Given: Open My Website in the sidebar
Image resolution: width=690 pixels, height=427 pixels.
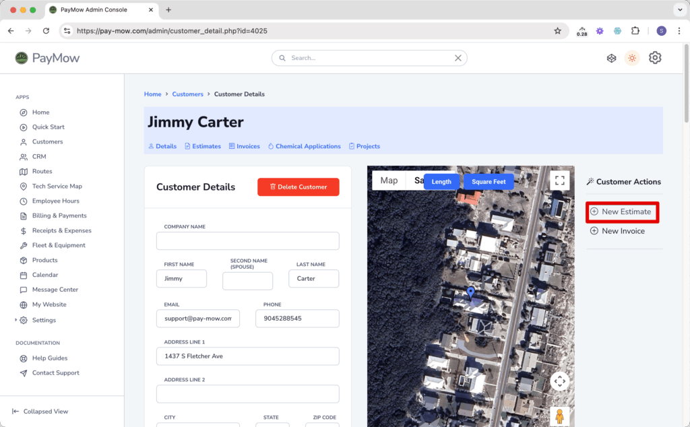Looking at the screenshot, I should [43, 304].
